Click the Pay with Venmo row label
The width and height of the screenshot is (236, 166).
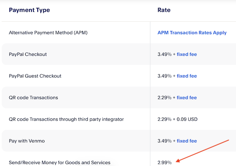pyautogui.click(x=28, y=141)
